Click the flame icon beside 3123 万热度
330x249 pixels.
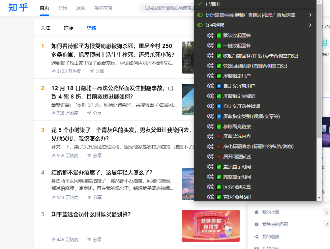coord(54,71)
